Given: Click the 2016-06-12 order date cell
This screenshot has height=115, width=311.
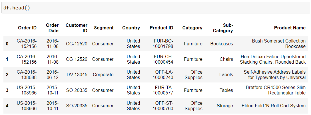Looking at the screenshot, I should pyautogui.click(x=53, y=75).
